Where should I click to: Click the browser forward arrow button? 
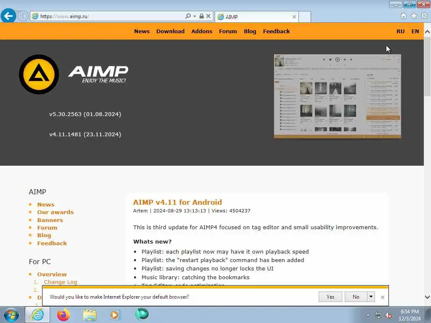(23, 16)
